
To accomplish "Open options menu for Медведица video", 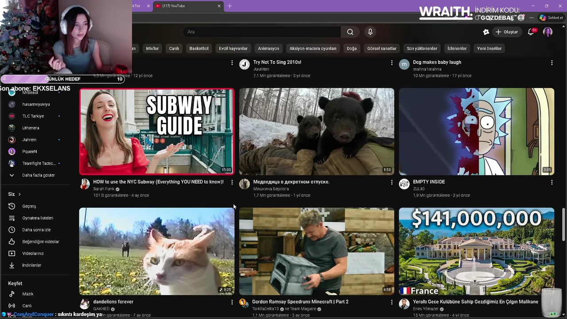I will tap(392, 182).
